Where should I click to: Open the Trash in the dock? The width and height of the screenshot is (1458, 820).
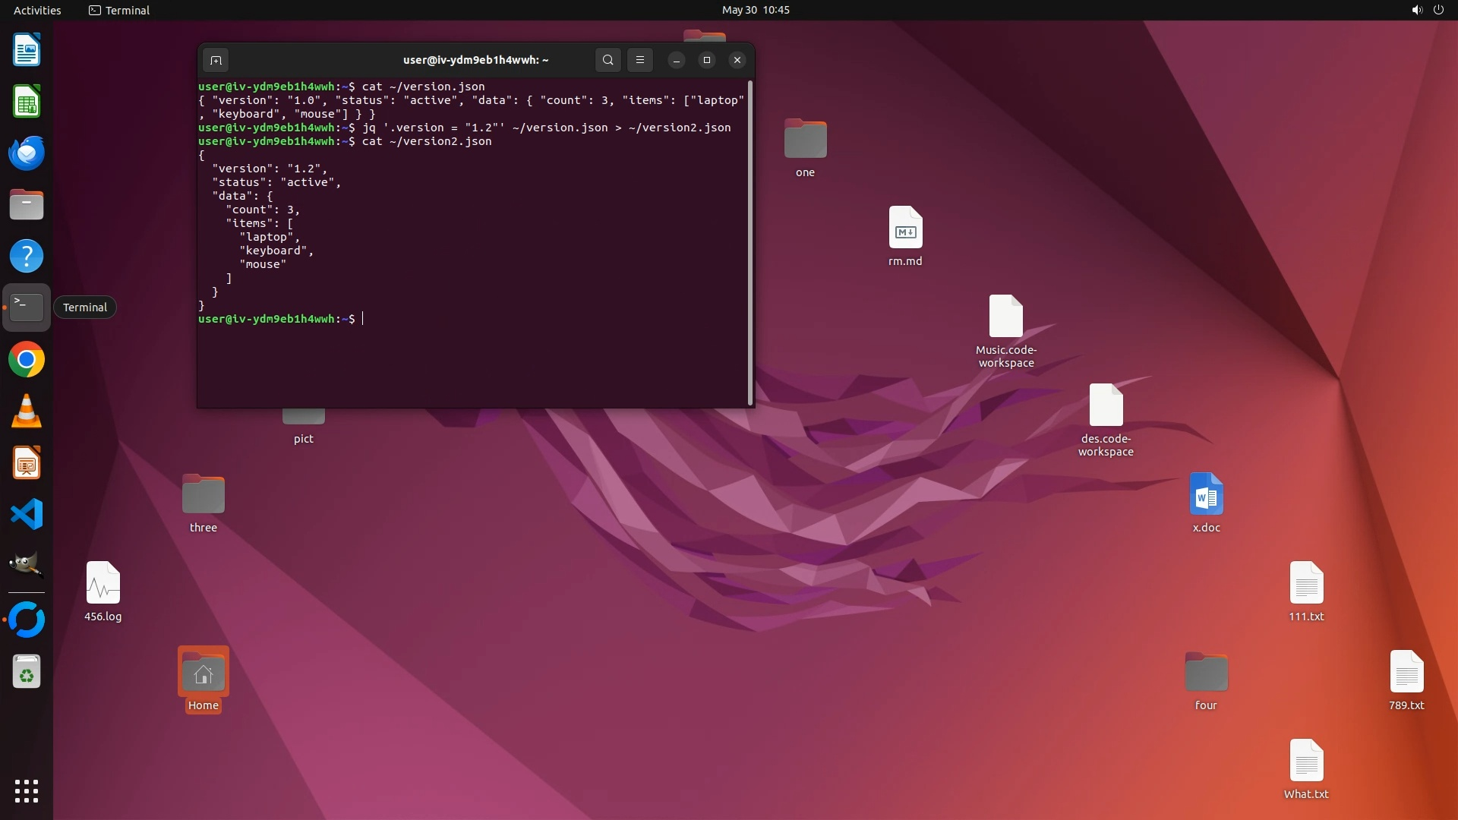click(x=27, y=672)
